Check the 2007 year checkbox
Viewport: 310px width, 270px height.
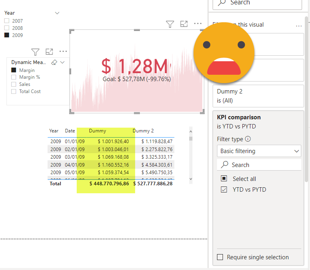[x=7, y=21]
